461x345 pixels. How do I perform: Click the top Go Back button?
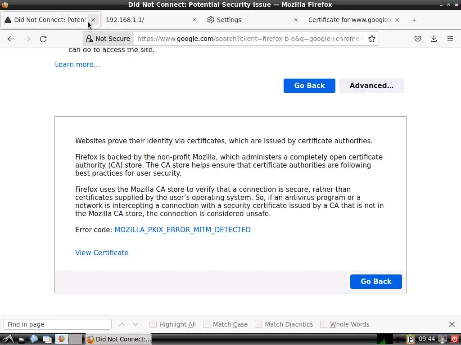point(309,86)
